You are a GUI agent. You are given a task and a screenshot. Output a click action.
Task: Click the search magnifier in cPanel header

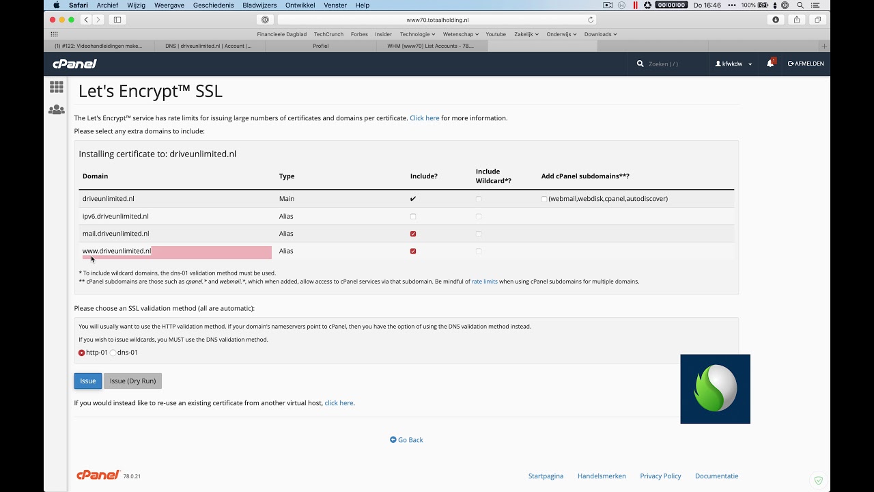pos(640,64)
